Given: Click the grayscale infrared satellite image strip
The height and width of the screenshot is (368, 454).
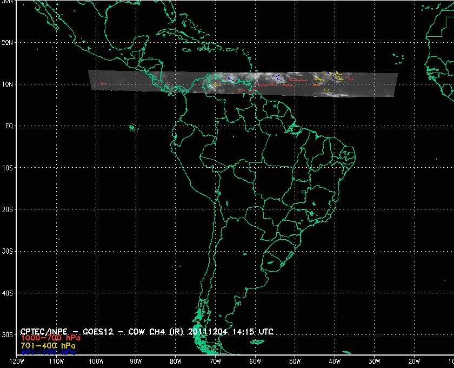Looking at the screenshot, I should 243,83.
